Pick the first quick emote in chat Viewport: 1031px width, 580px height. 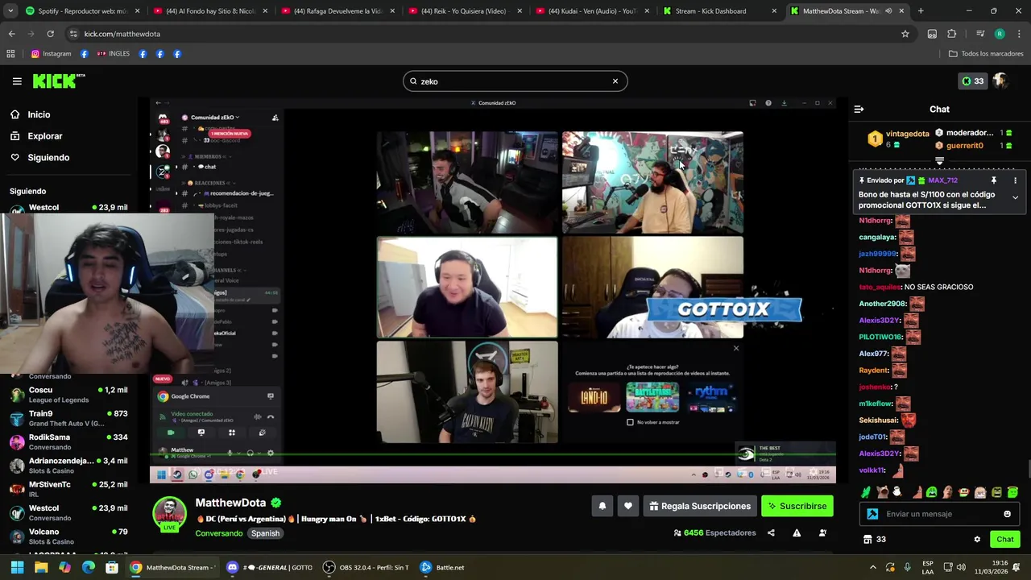[866, 492]
